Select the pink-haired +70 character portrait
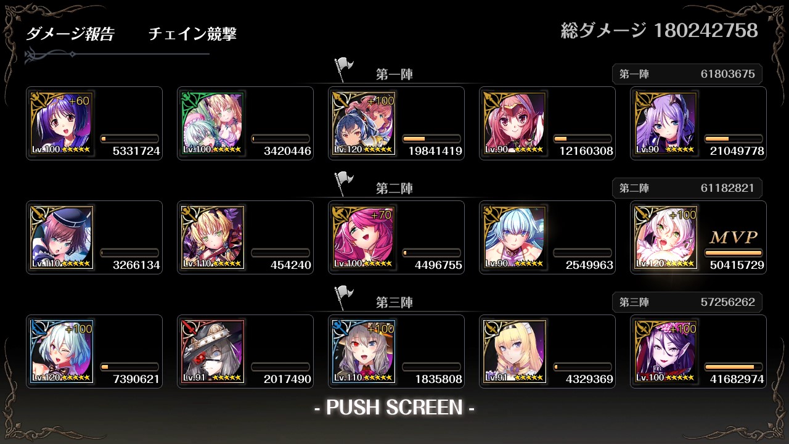This screenshot has width=789, height=444. pos(363,237)
